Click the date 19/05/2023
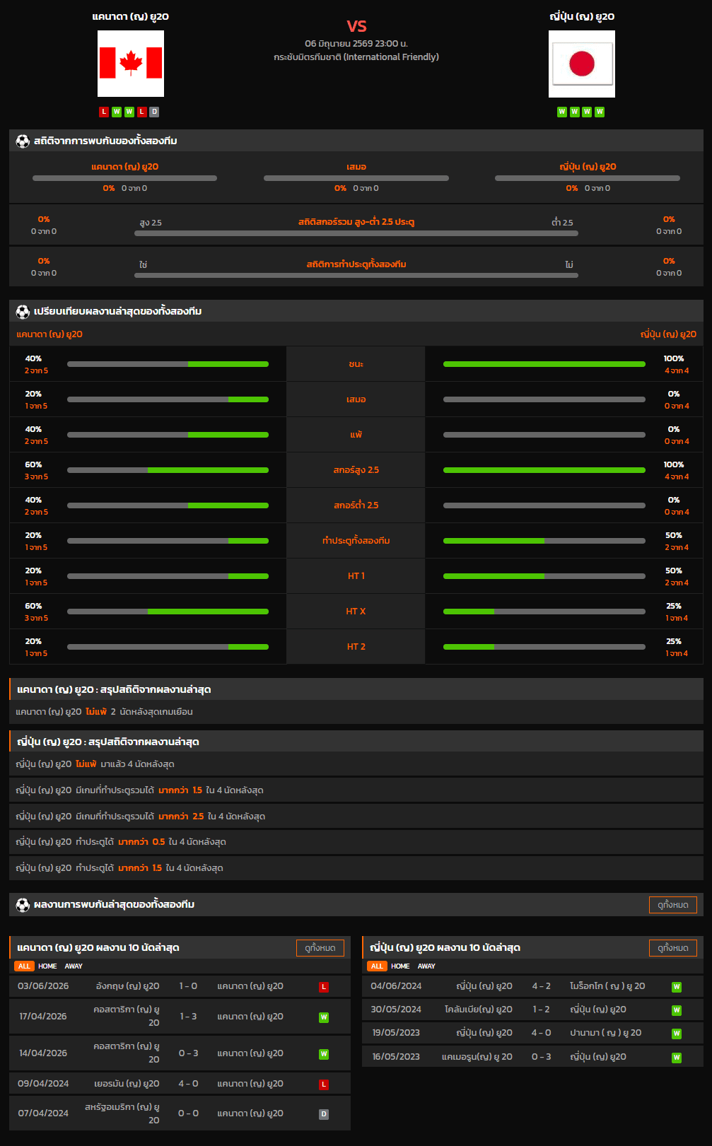 [396, 1033]
